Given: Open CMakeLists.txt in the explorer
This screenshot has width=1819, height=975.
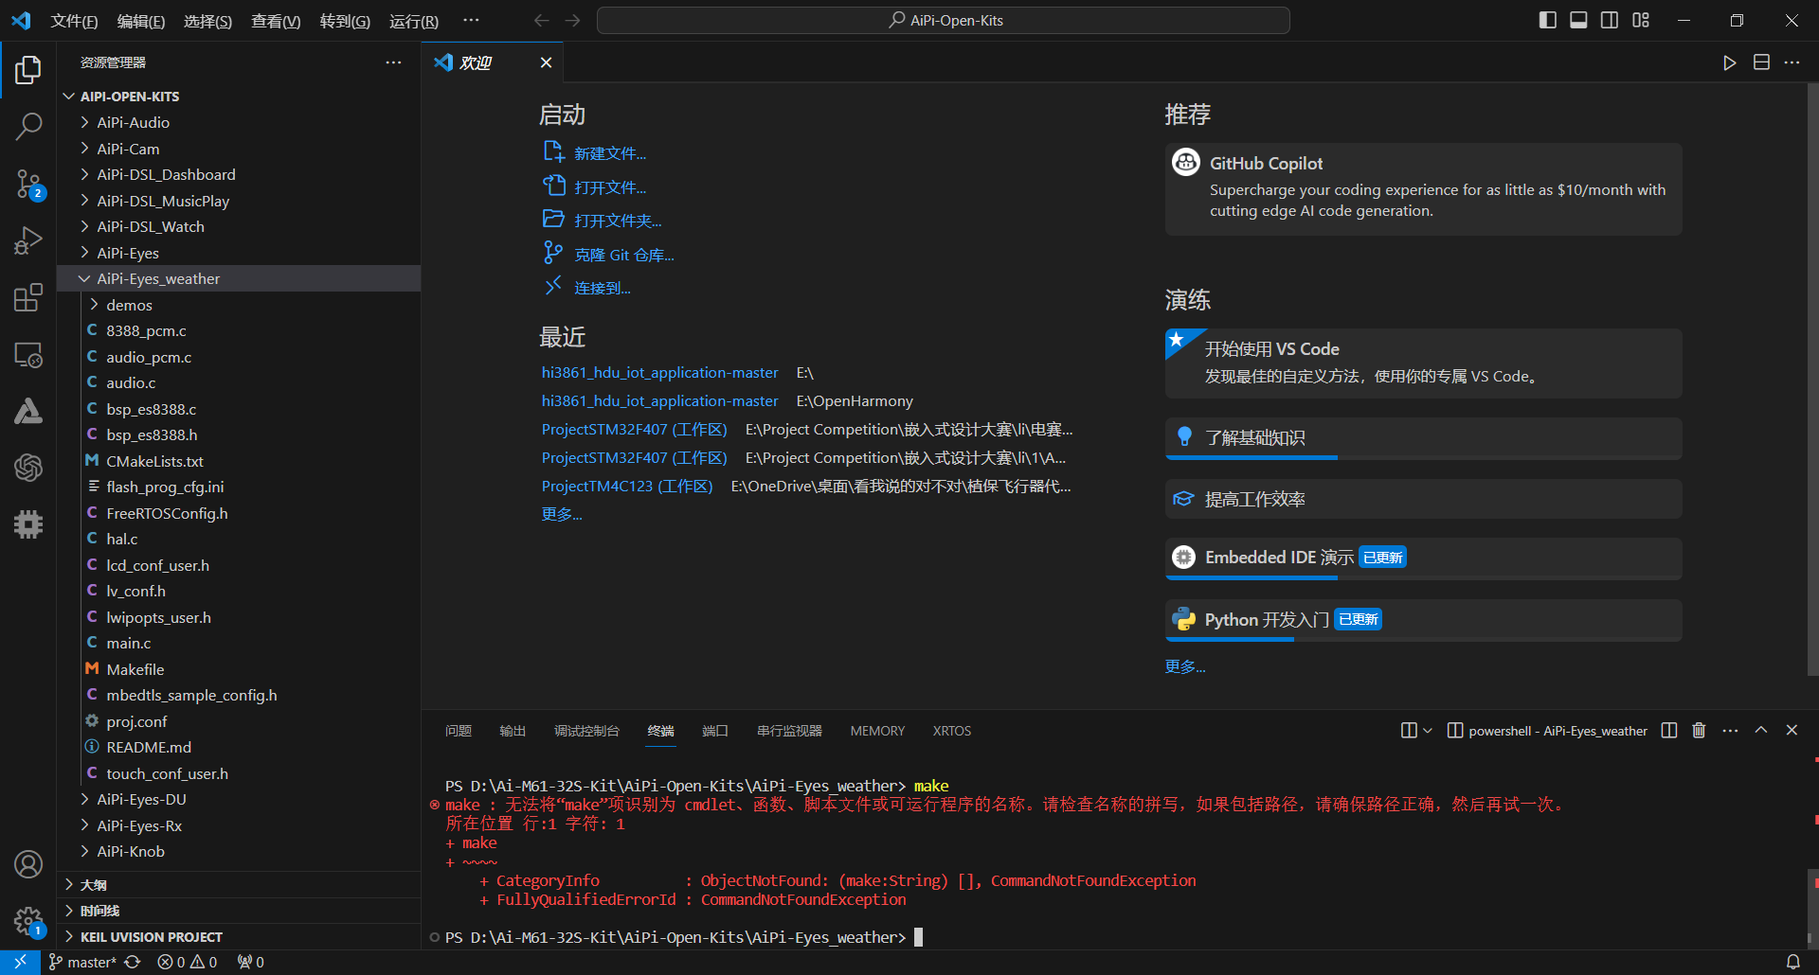Looking at the screenshot, I should [239, 461].
